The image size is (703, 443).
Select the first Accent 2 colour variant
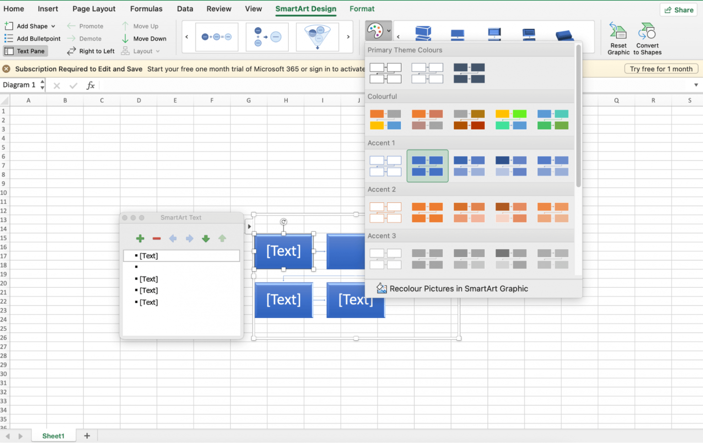385,212
